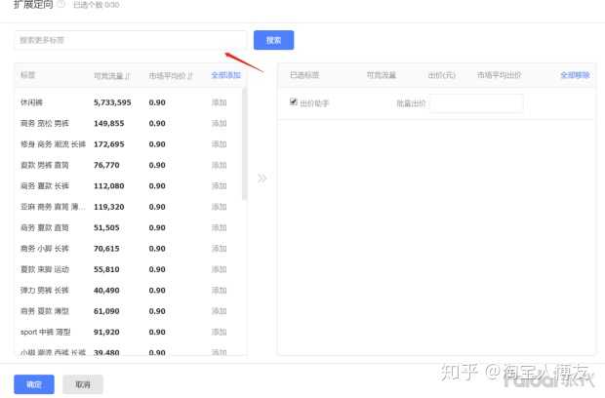The width and height of the screenshot is (605, 398).
Task: Click the 搜索 button
Action: pos(273,40)
